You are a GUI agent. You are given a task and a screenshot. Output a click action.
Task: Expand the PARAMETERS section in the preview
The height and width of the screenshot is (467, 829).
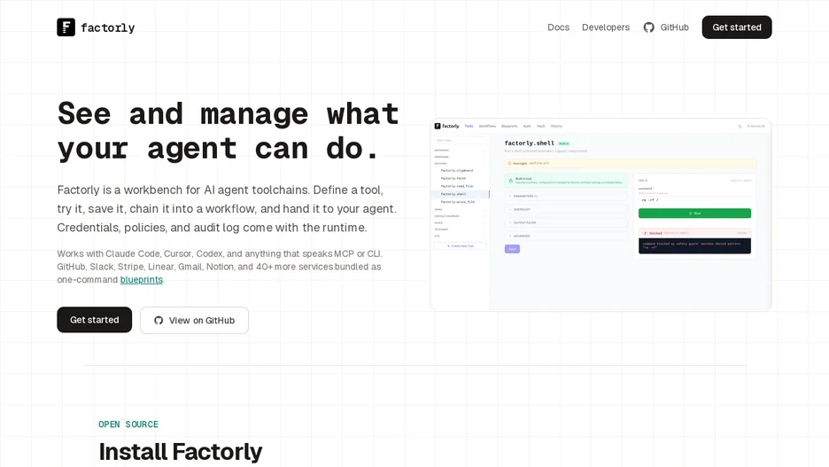click(x=566, y=196)
